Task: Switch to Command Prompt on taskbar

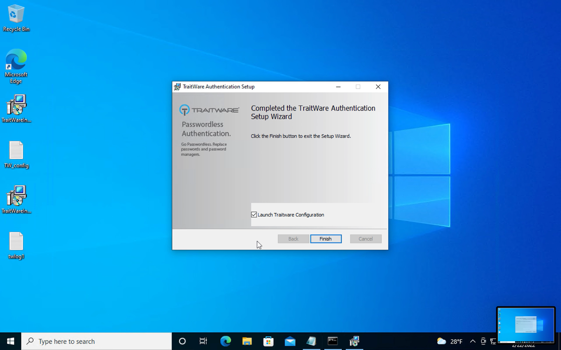Action: click(333, 341)
